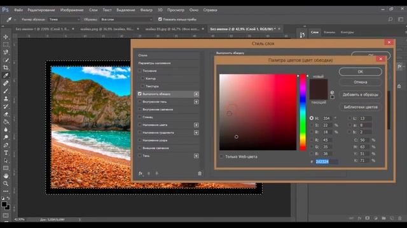Image resolution: width=407 pixels, height=228 pixels.
Task: Click plus button next to 'Наложение градиента'
Action: click(x=197, y=132)
